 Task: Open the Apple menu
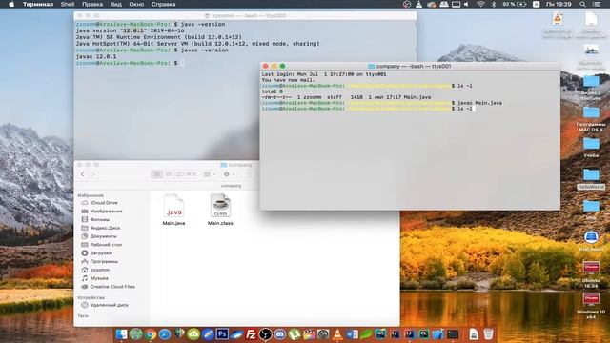pyautogui.click(x=11, y=4)
